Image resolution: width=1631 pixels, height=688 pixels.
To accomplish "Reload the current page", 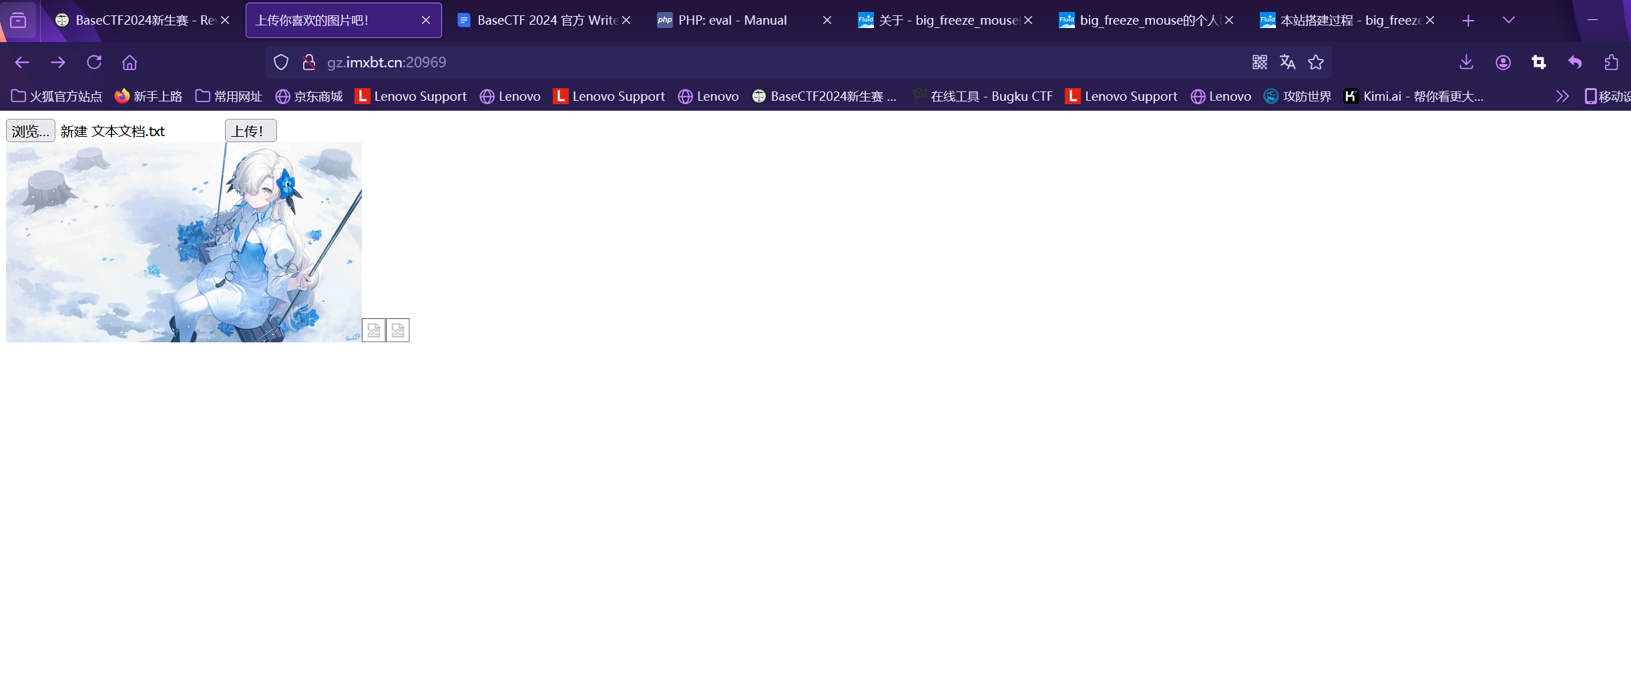I will tap(94, 62).
